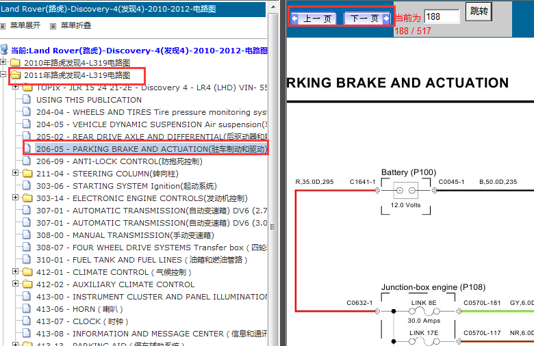Open 413-07 CLOCK document

coord(82,321)
